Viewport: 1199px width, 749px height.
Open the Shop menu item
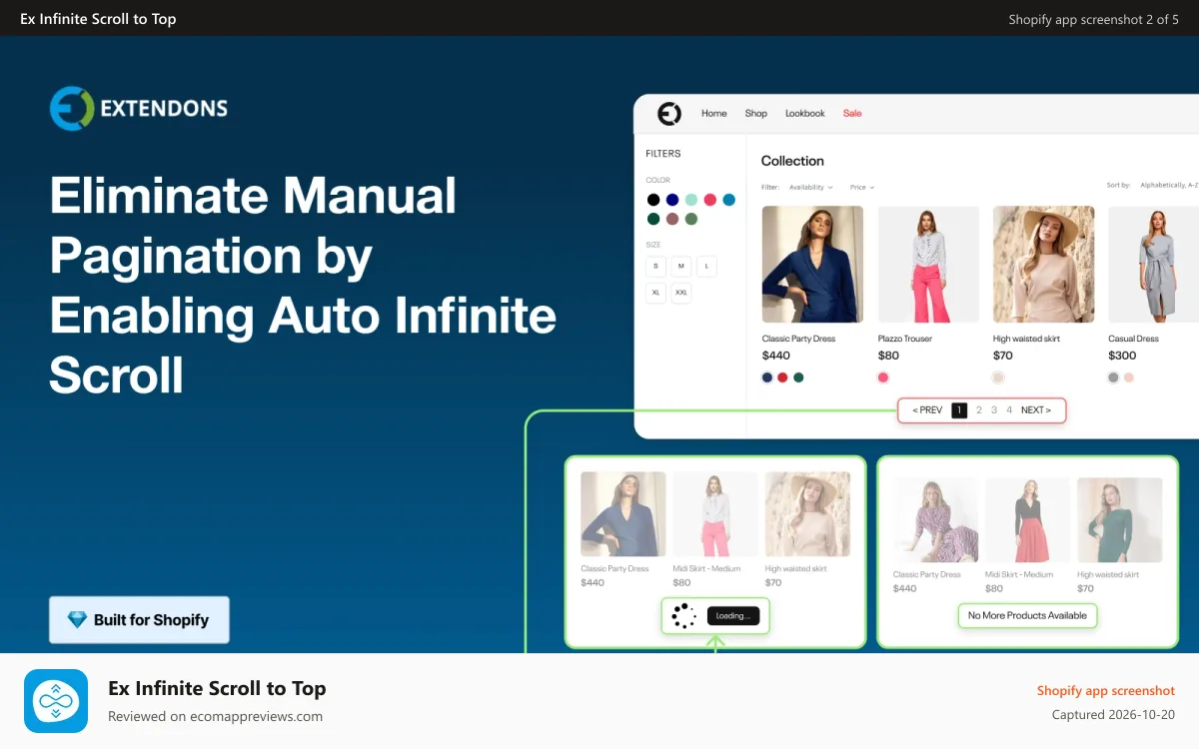tap(756, 114)
